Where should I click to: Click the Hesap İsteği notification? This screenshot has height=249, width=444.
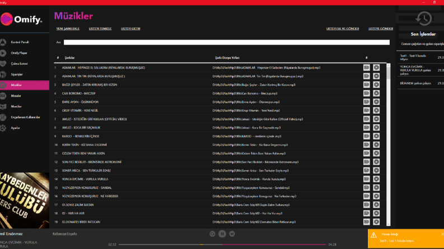click(406, 238)
